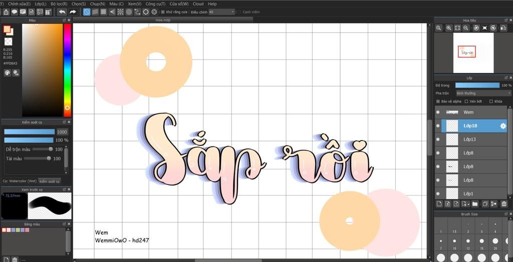This screenshot has width=513, height=262.
Task: Delete layer using the trash icon
Action: click(x=504, y=203)
